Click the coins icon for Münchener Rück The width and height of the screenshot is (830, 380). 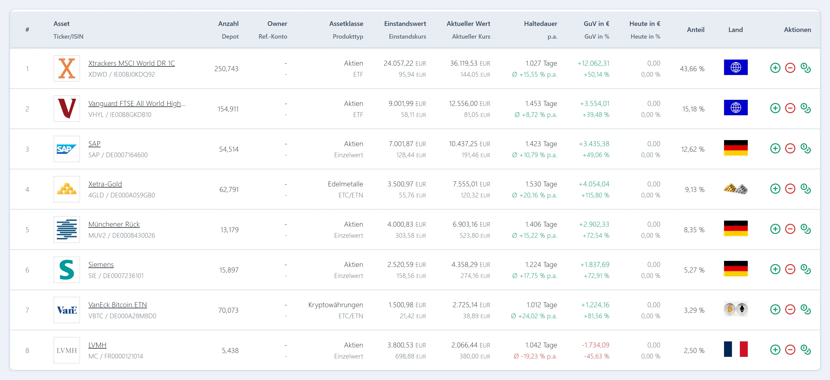coord(805,229)
